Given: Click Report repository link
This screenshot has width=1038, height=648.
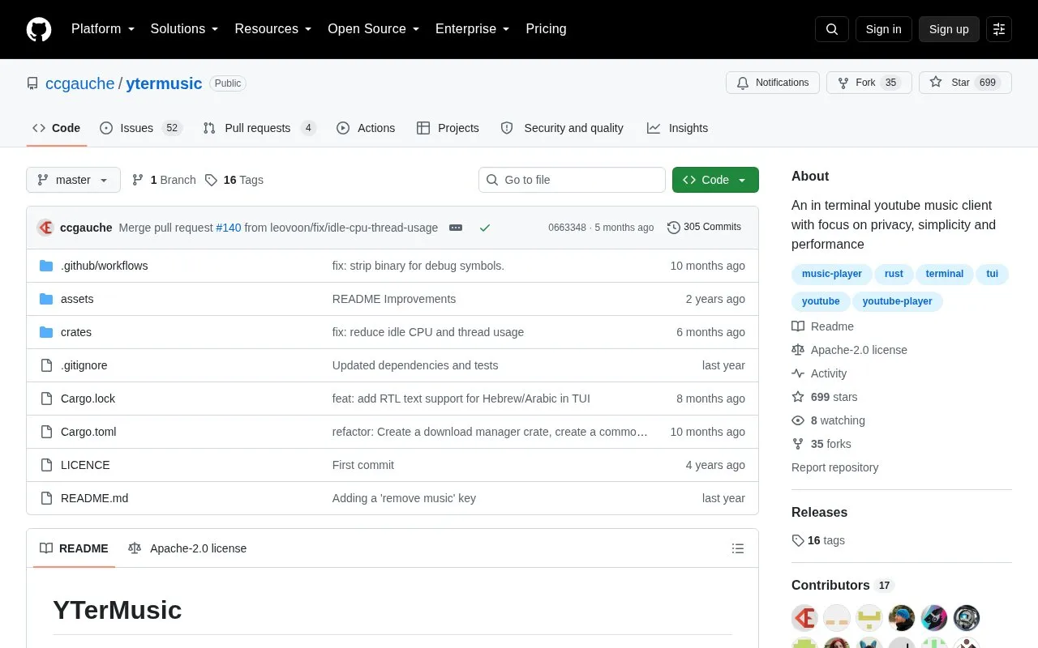Looking at the screenshot, I should [834, 467].
